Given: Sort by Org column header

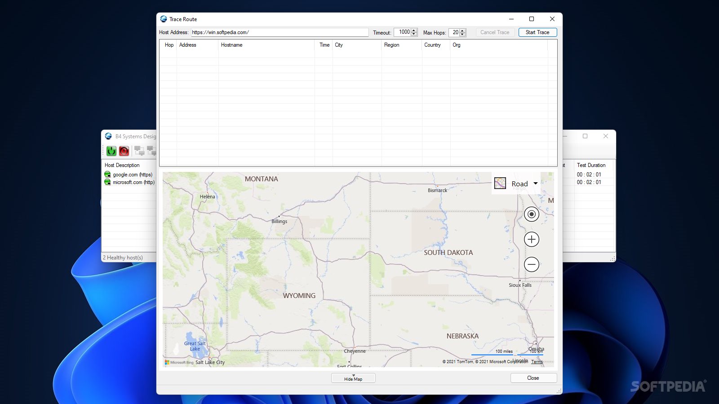Looking at the screenshot, I should pos(499,45).
